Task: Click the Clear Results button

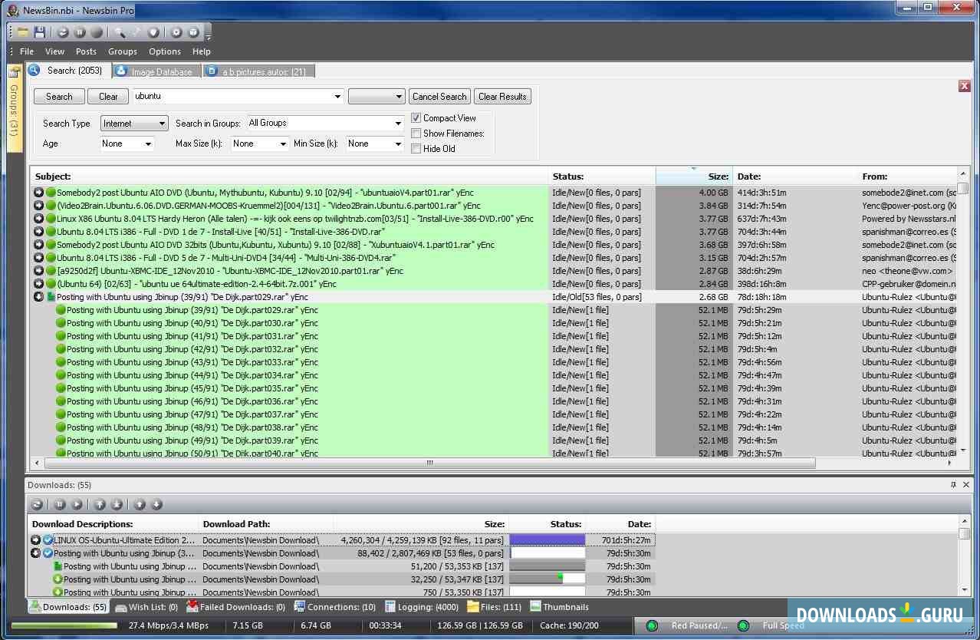Action: [x=502, y=97]
